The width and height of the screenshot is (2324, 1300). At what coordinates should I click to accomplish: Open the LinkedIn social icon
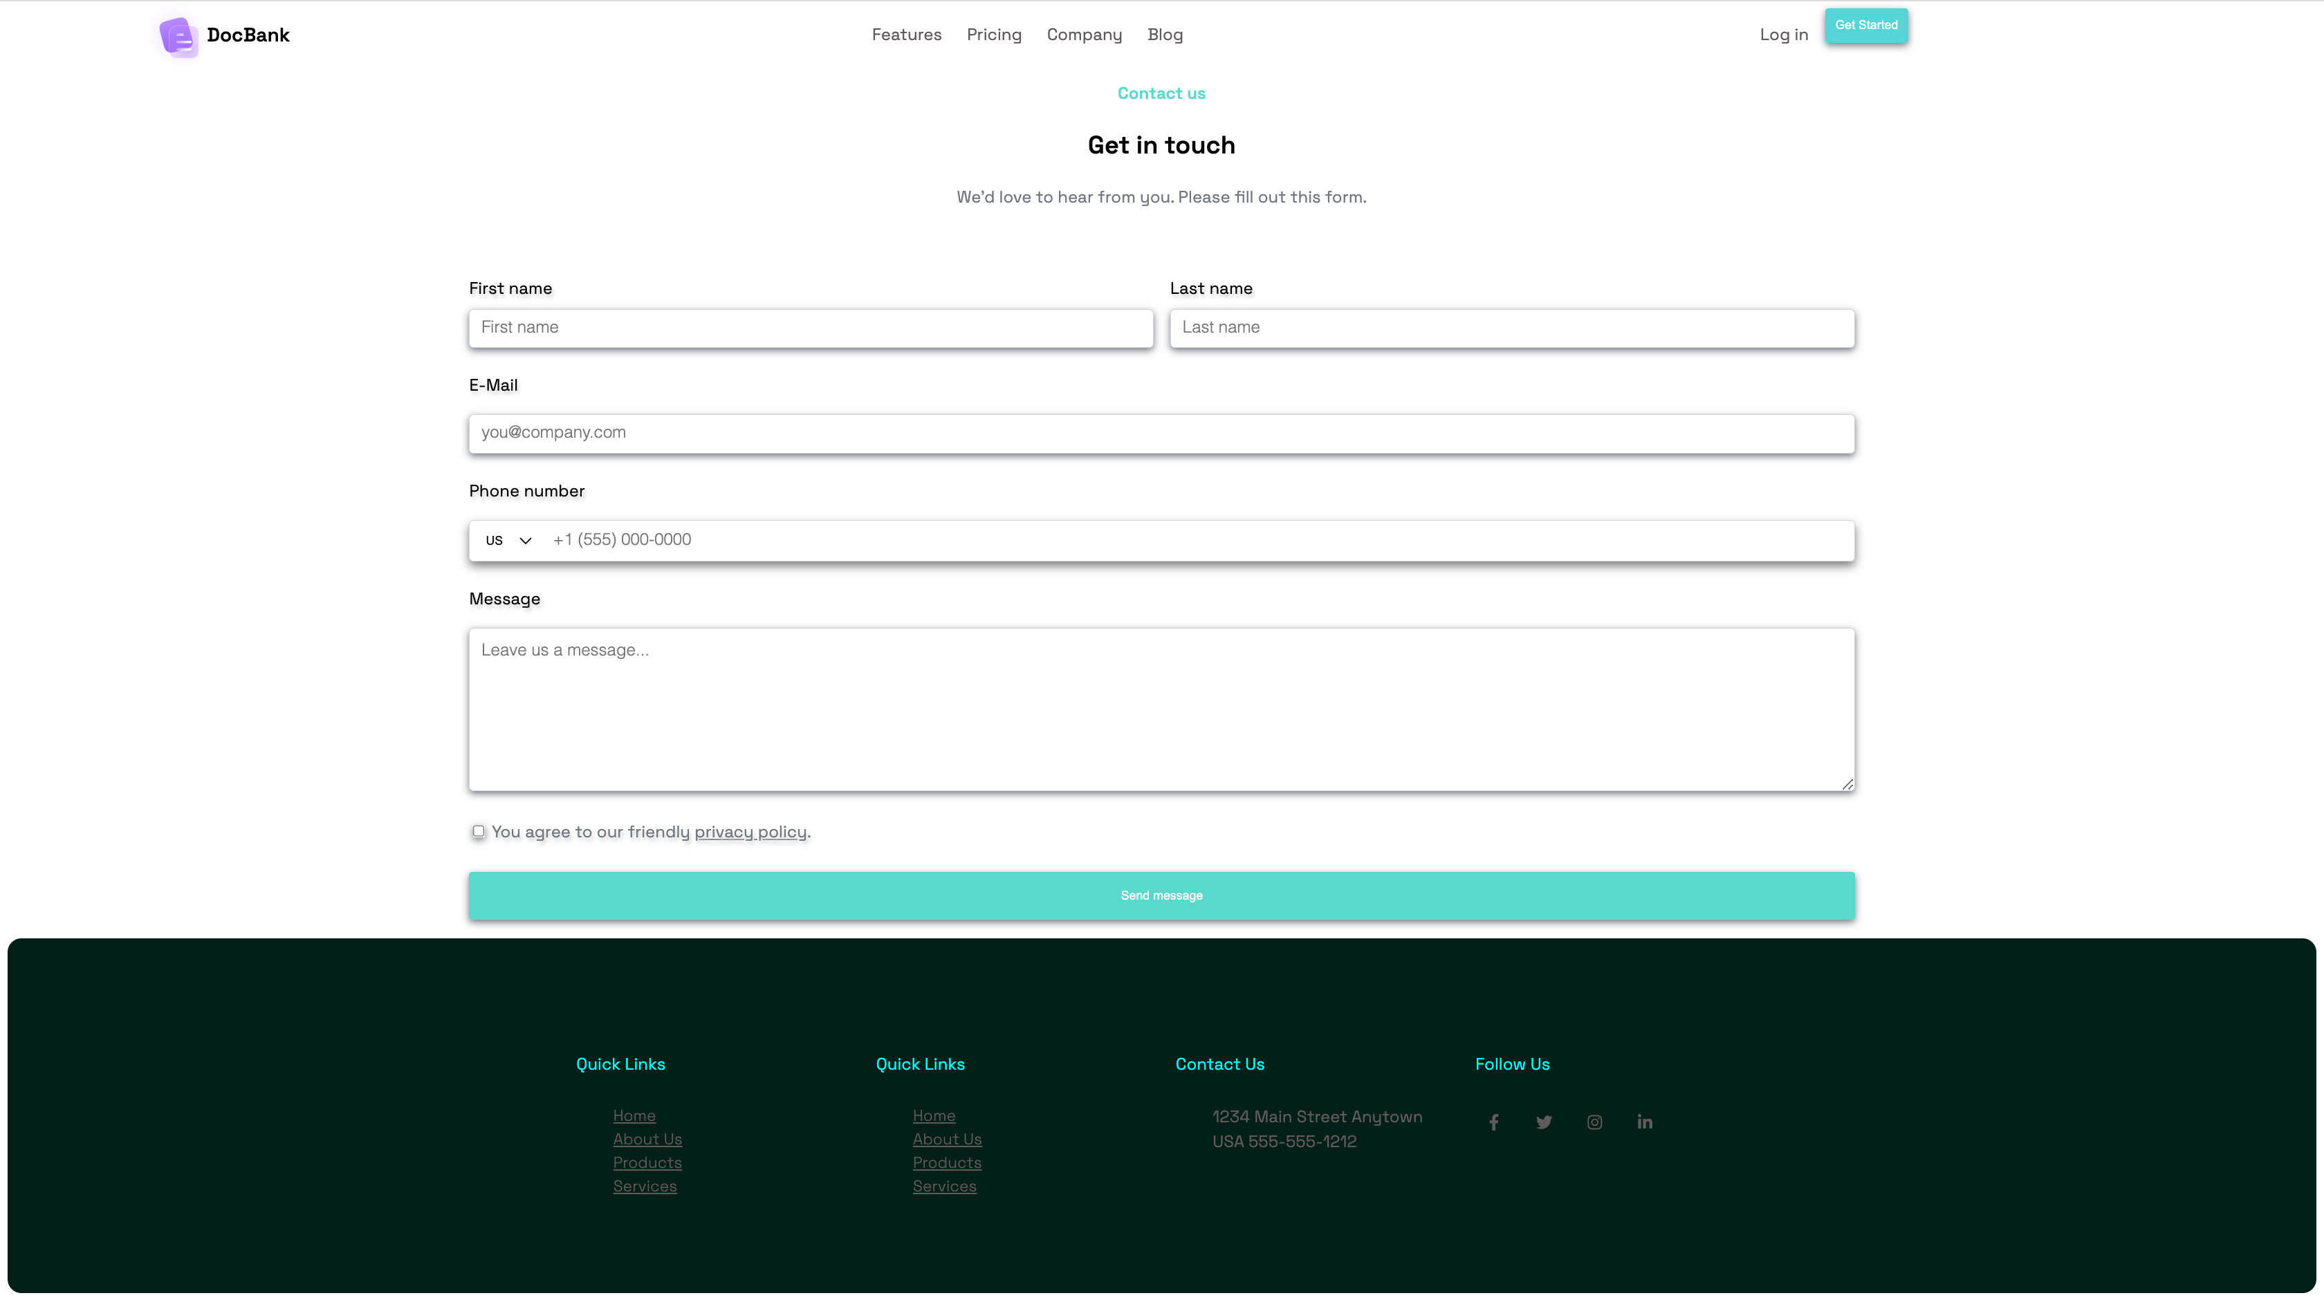[1645, 1122]
